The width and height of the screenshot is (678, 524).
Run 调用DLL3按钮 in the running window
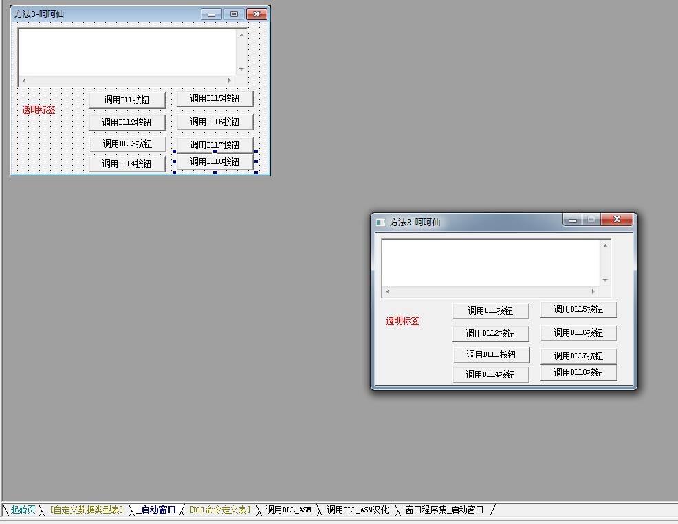tap(491, 354)
